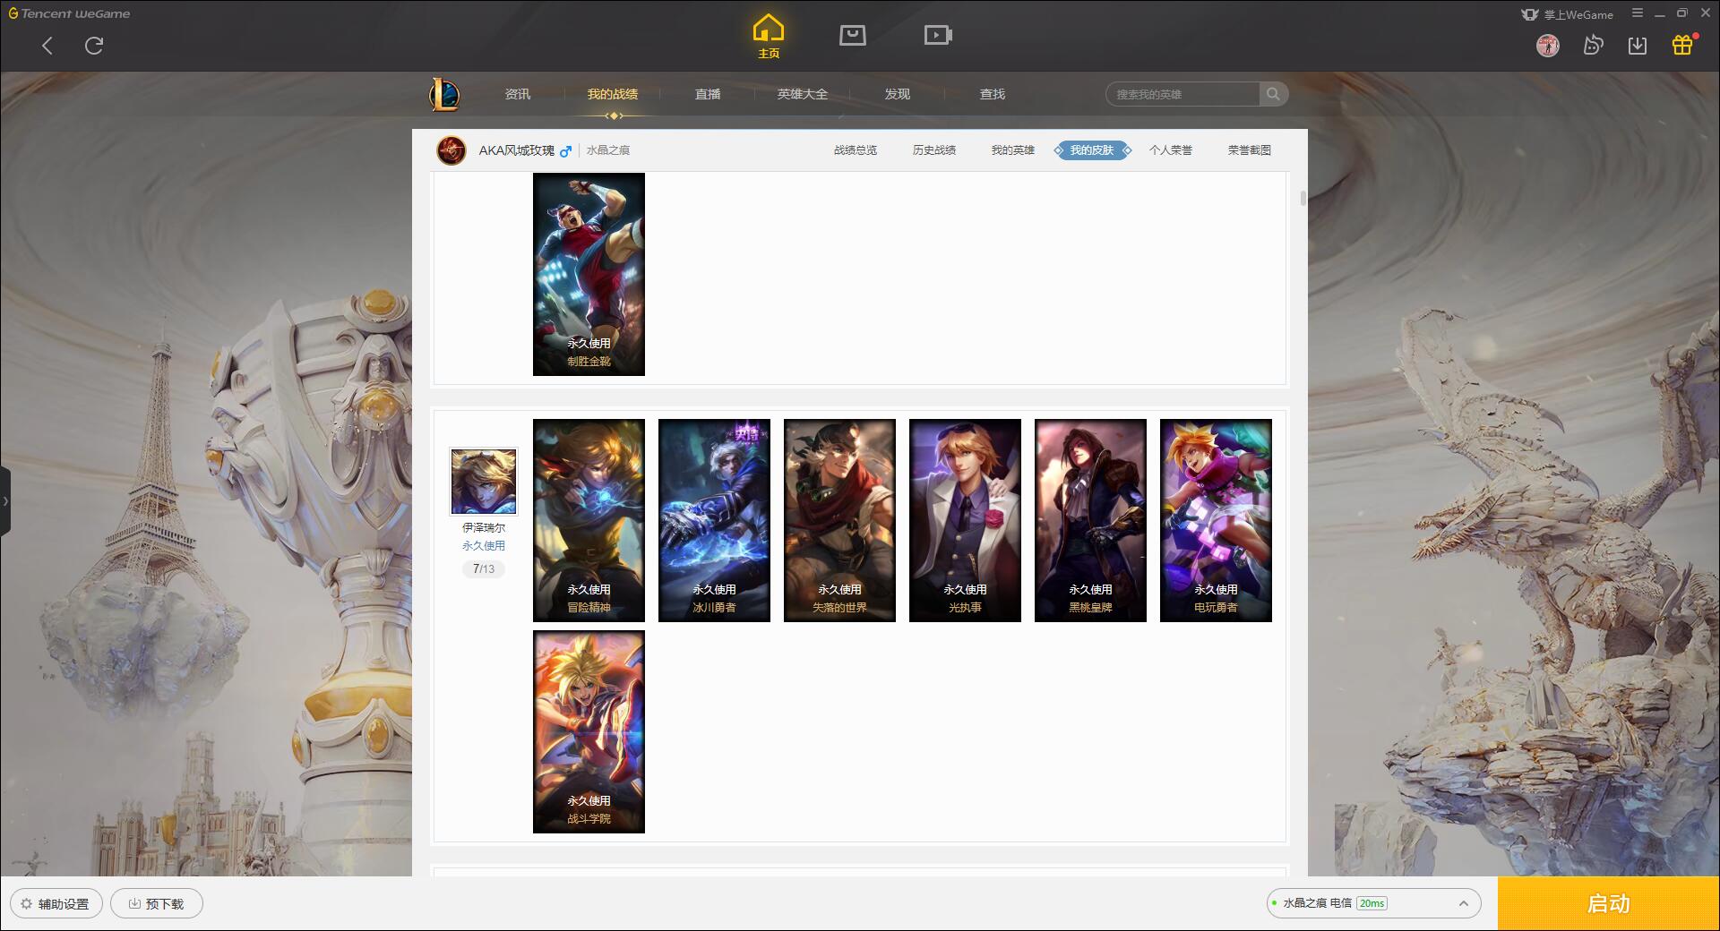Image resolution: width=1720 pixels, height=931 pixels.
Task: Open the 冰川勇者 skin card
Action: tap(714, 520)
